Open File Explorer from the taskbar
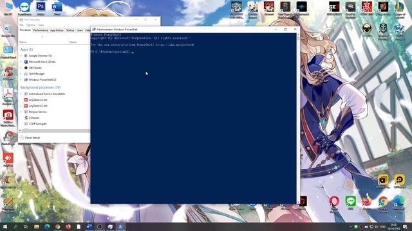 37,227
